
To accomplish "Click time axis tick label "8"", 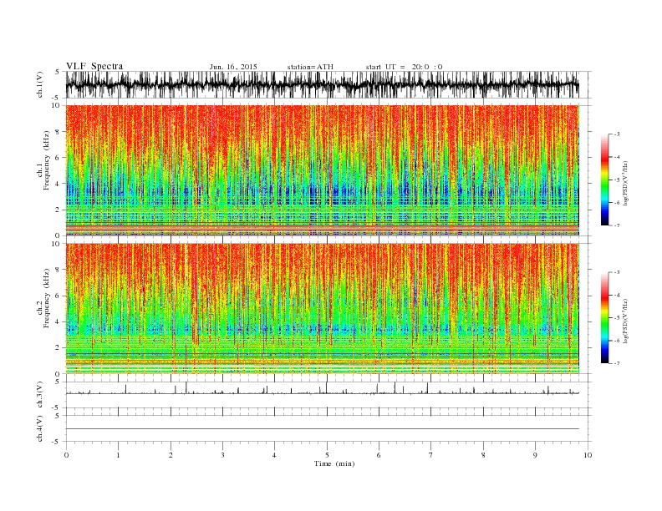I will click(483, 455).
